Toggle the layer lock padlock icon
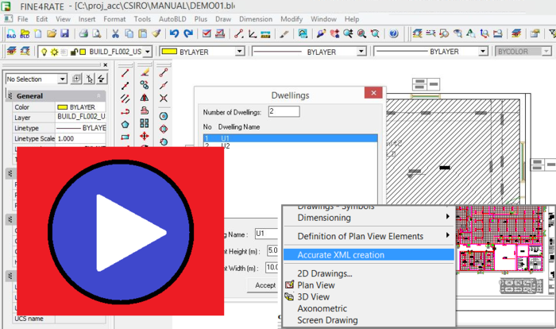556x329 pixels. click(x=74, y=51)
